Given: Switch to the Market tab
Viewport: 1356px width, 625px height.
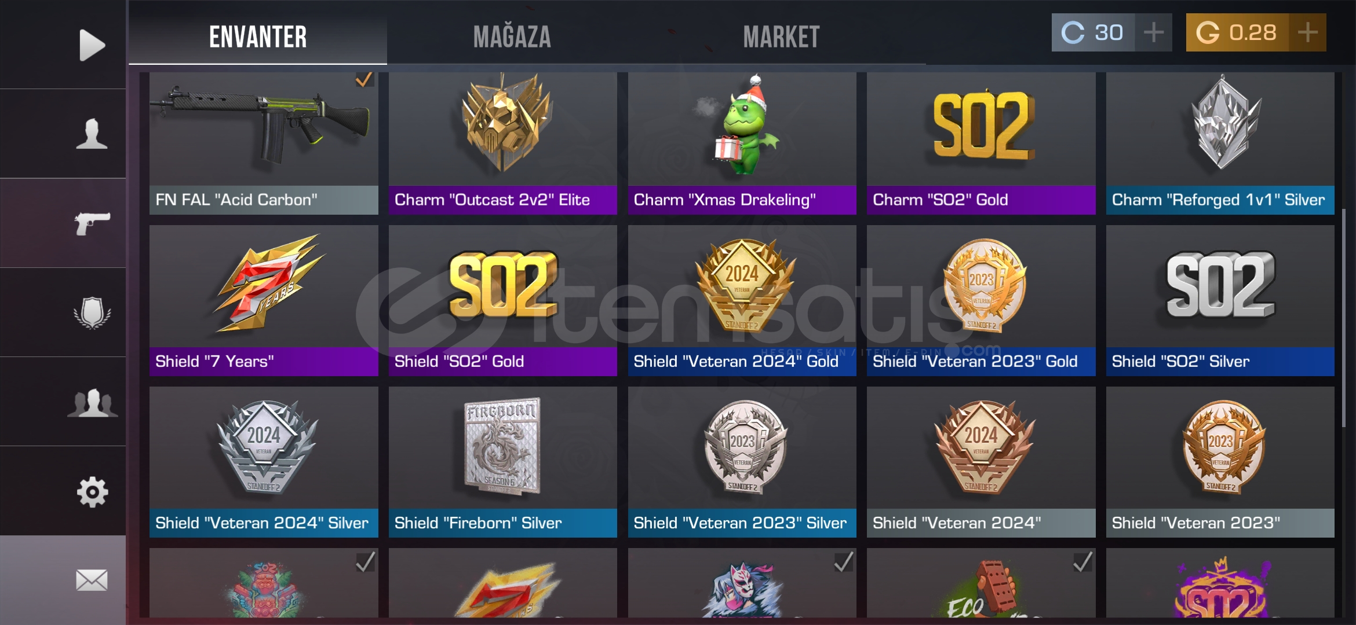Looking at the screenshot, I should pyautogui.click(x=781, y=37).
